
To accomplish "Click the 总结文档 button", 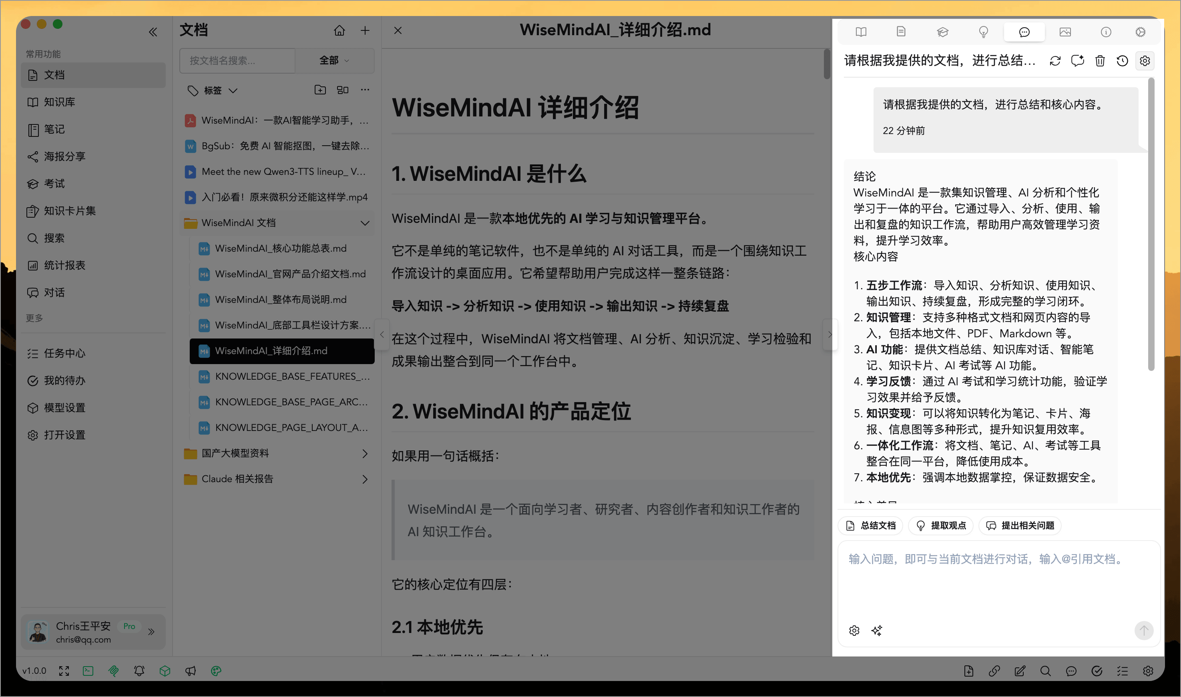I will pos(870,526).
